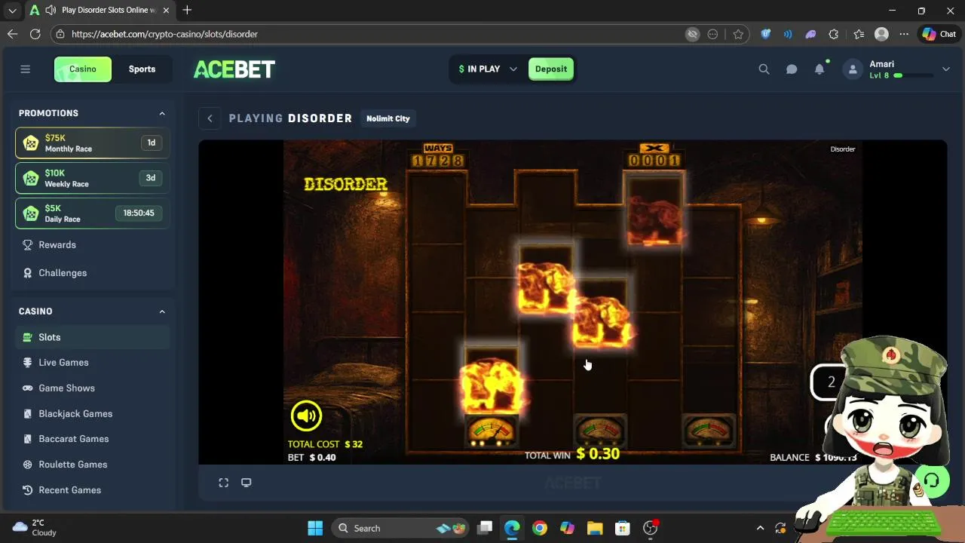
Task: Open the browser extensions puzzle icon
Action: [833, 34]
